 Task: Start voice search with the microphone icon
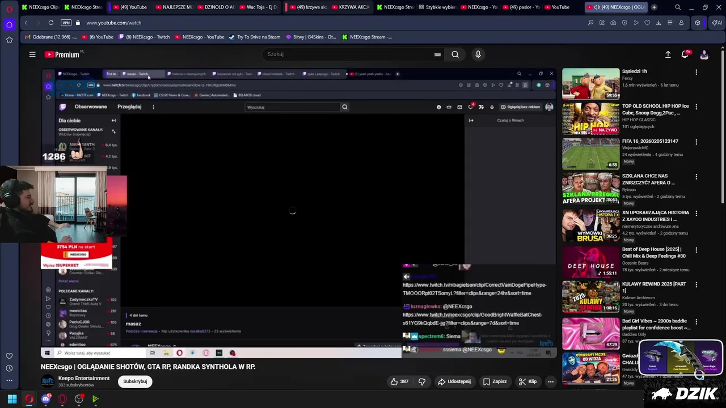[478, 54]
